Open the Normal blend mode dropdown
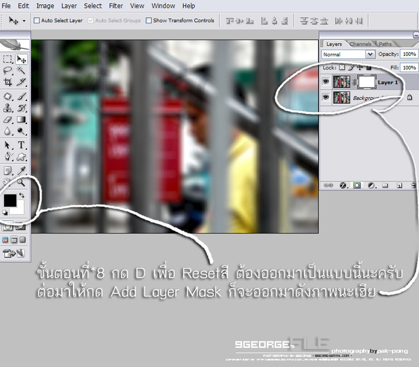The image size is (419, 367). pyautogui.click(x=348, y=54)
